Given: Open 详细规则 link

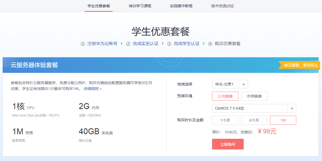Looking at the screenshot, I should click(x=93, y=89).
